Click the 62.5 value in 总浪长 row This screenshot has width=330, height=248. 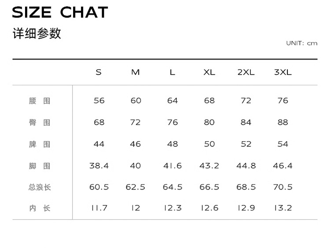pos(136,187)
